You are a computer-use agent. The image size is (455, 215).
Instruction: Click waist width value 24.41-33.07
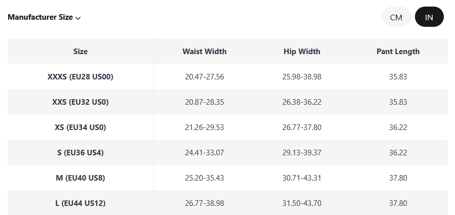pos(204,153)
